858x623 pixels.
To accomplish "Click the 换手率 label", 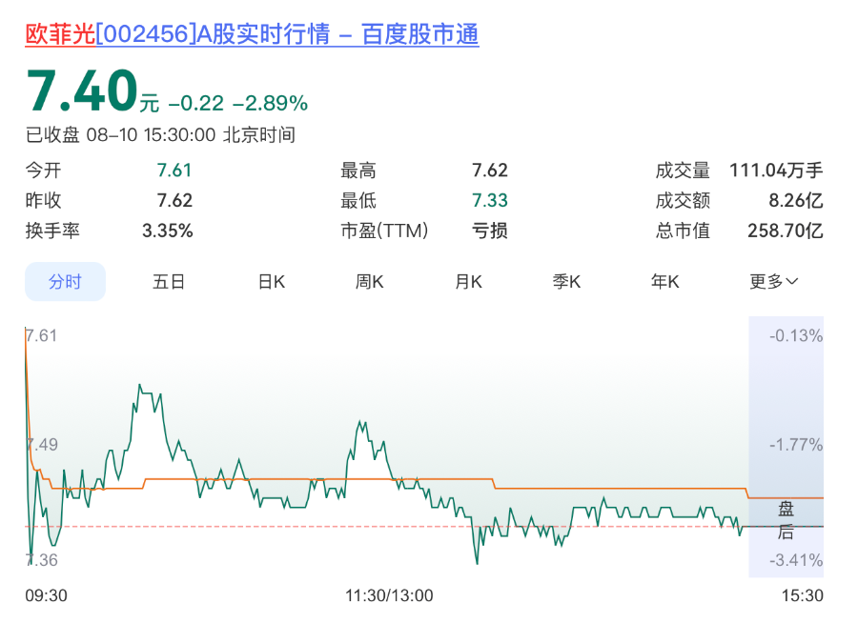I will [x=52, y=231].
